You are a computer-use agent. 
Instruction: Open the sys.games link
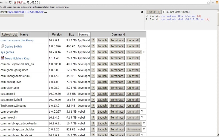(7, 52)
